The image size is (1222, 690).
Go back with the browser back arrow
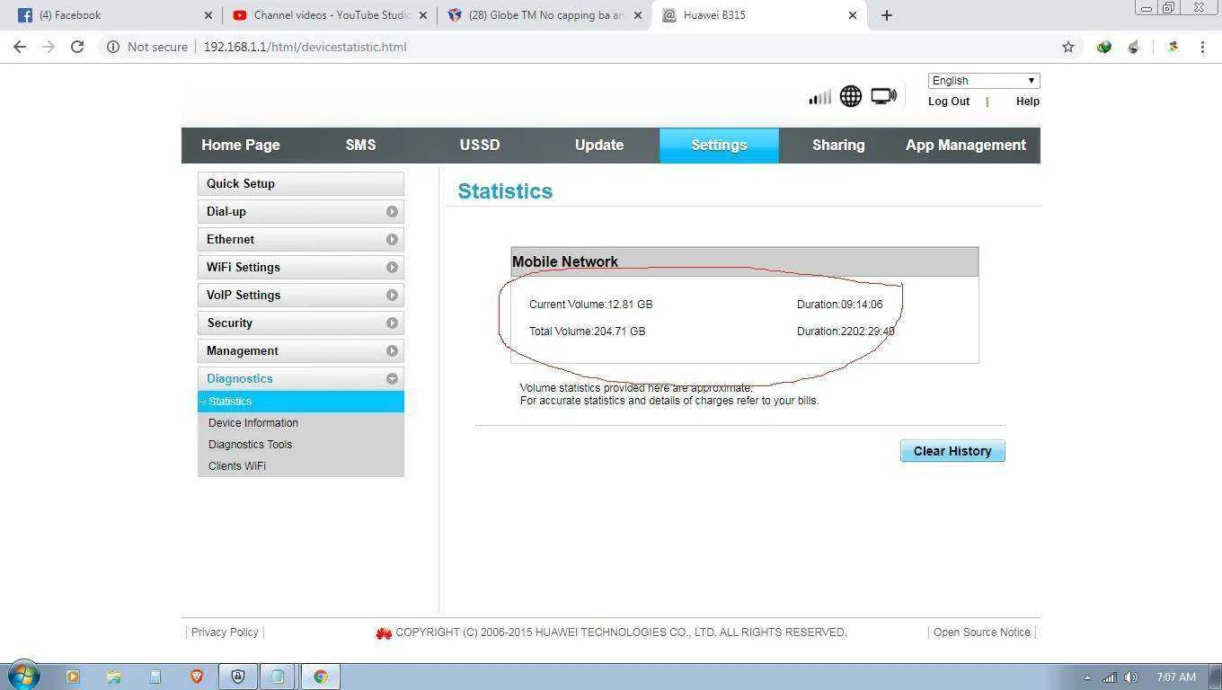click(20, 47)
